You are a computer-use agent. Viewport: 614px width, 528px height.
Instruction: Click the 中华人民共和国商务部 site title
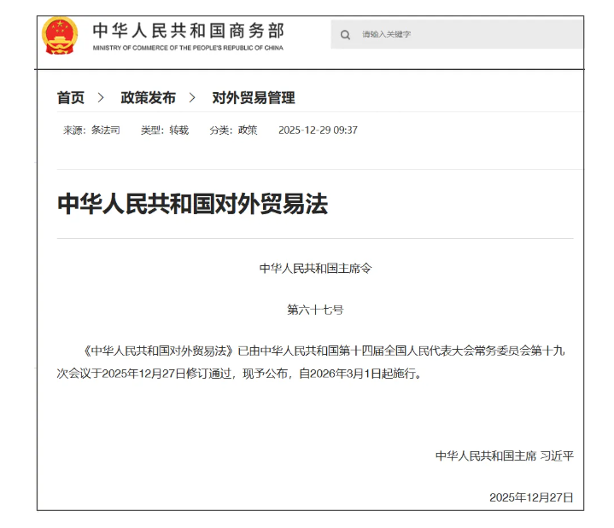pyautogui.click(x=188, y=30)
